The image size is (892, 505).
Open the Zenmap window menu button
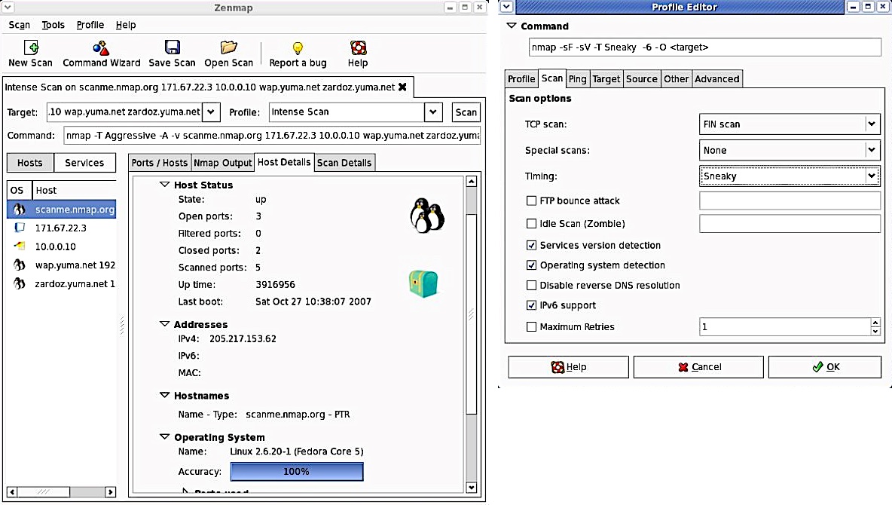click(x=8, y=8)
